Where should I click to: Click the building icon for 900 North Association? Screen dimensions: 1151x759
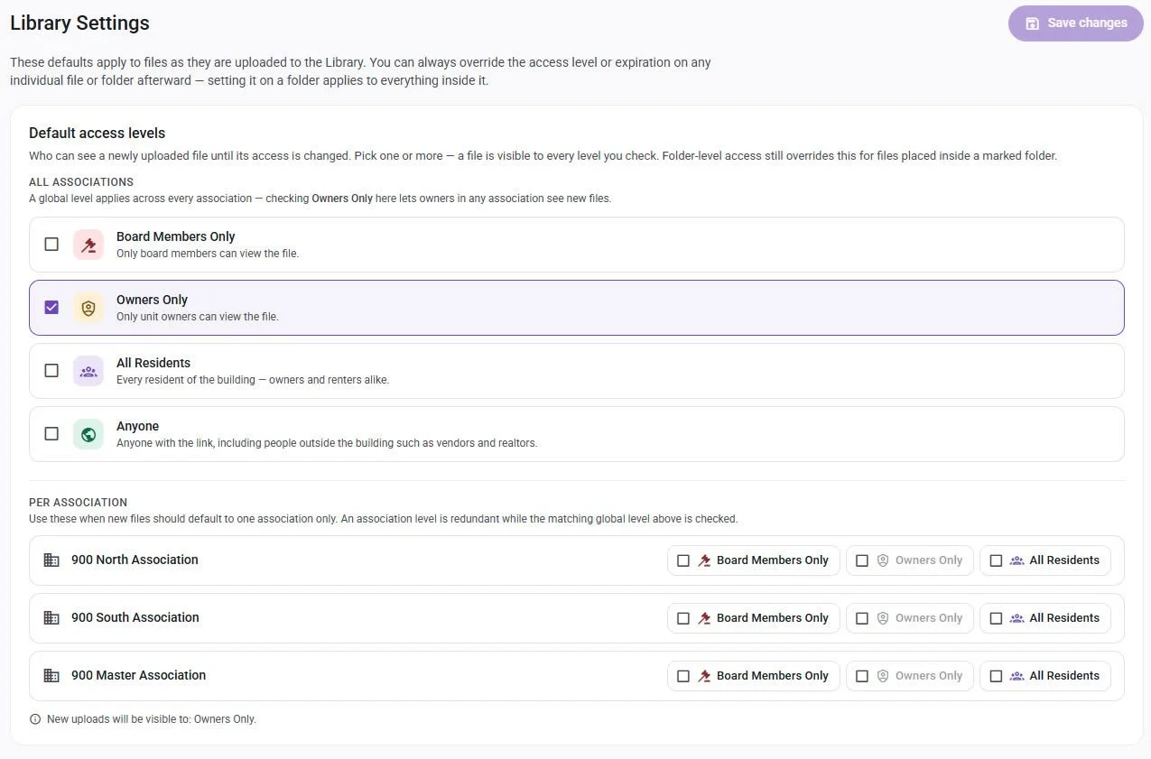[x=51, y=560]
